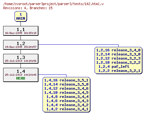This screenshot has height=115, width=145.
Task: Open branch 1.4.6 release_3_4_3
Action: click(x=67, y=101)
